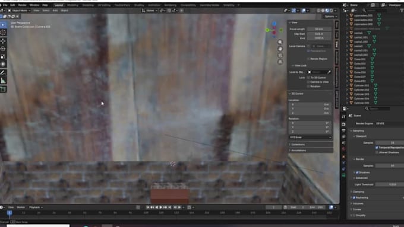The image size is (404, 227).
Task: Open the File menu
Action: (5, 5)
